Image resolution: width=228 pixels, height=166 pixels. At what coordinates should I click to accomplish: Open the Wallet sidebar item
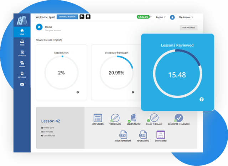(22, 64)
